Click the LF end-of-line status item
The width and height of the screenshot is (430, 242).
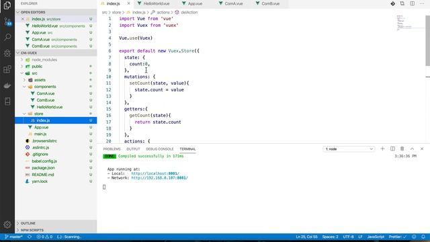[360, 237]
